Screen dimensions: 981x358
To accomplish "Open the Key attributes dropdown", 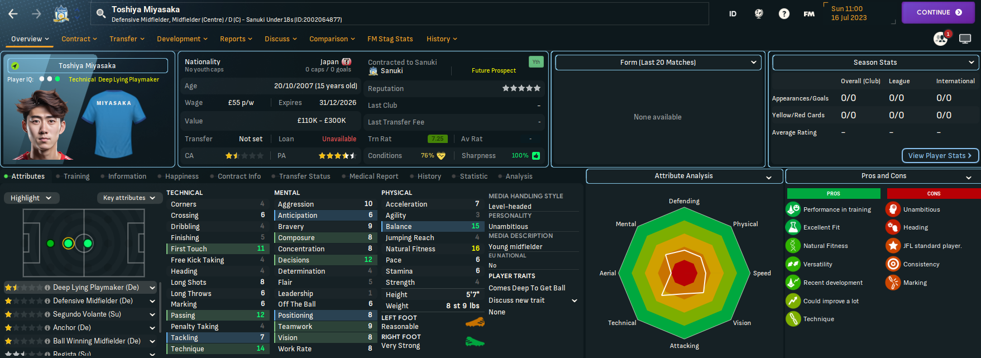I will pyautogui.click(x=129, y=198).
